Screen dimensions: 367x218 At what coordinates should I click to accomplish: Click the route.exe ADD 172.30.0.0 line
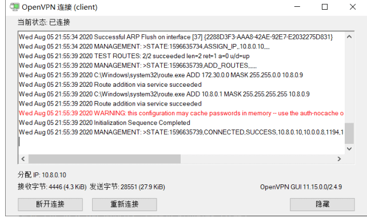161,75
